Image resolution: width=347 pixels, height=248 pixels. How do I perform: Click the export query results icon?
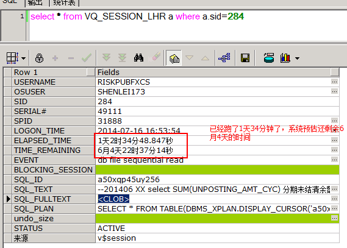[x=269, y=58]
